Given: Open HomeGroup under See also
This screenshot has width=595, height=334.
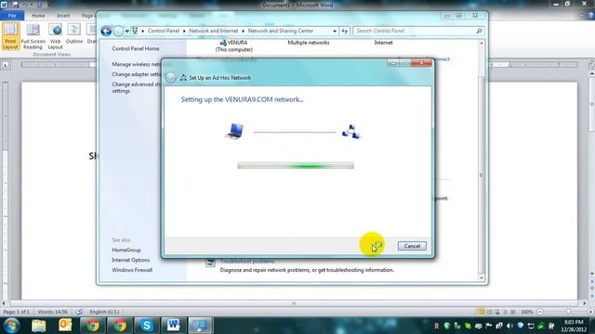Looking at the screenshot, I should (126, 250).
